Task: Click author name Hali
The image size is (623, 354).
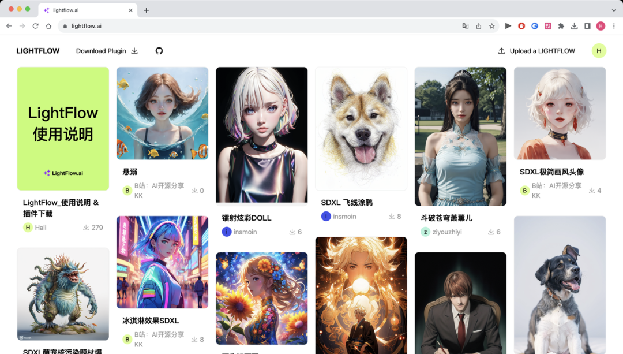Action: click(40, 228)
